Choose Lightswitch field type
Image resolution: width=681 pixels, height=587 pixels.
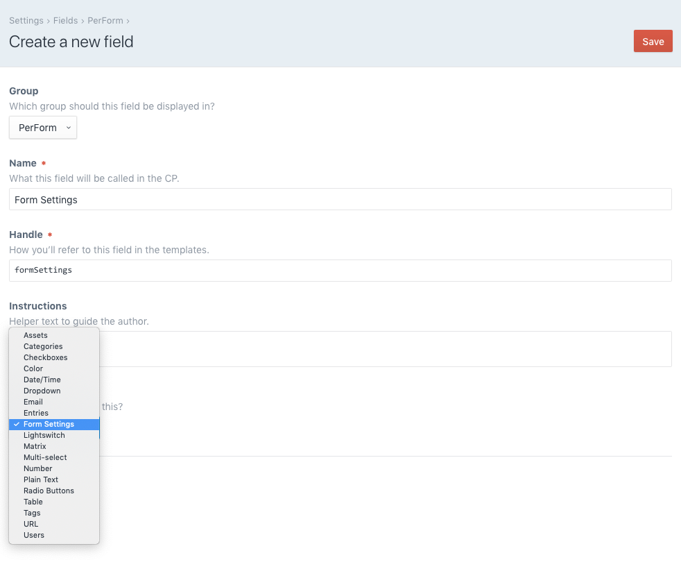44,435
